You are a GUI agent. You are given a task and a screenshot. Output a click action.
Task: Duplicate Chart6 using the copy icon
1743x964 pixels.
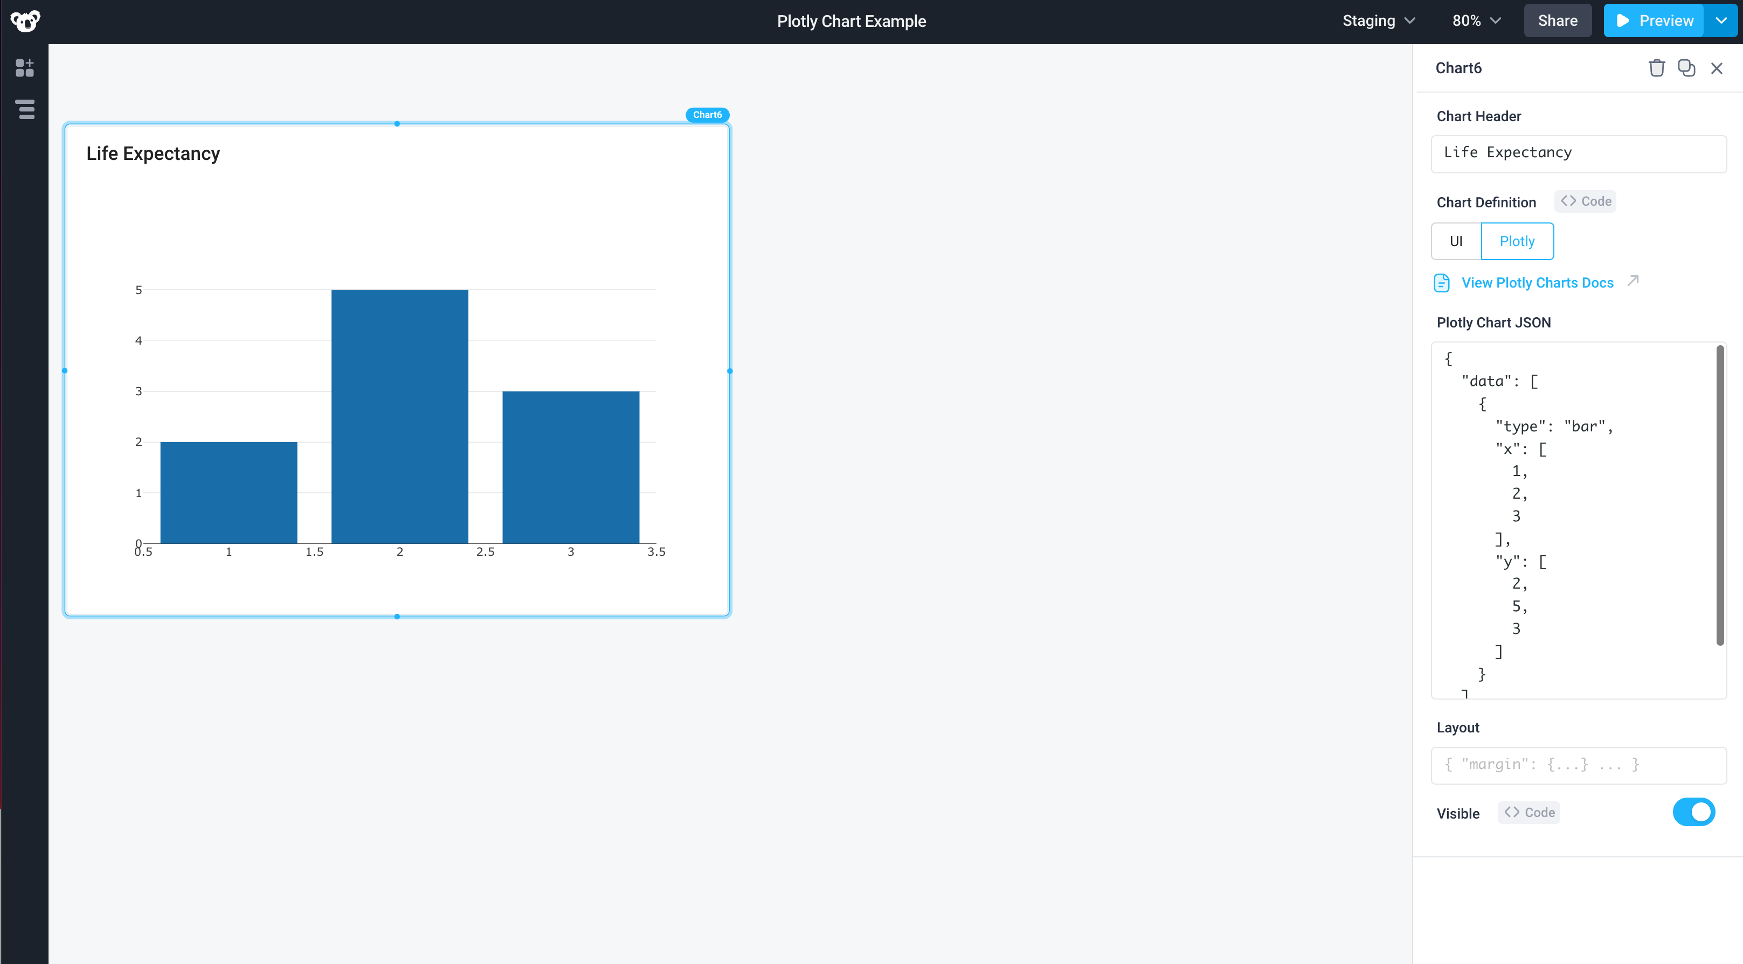(1686, 68)
